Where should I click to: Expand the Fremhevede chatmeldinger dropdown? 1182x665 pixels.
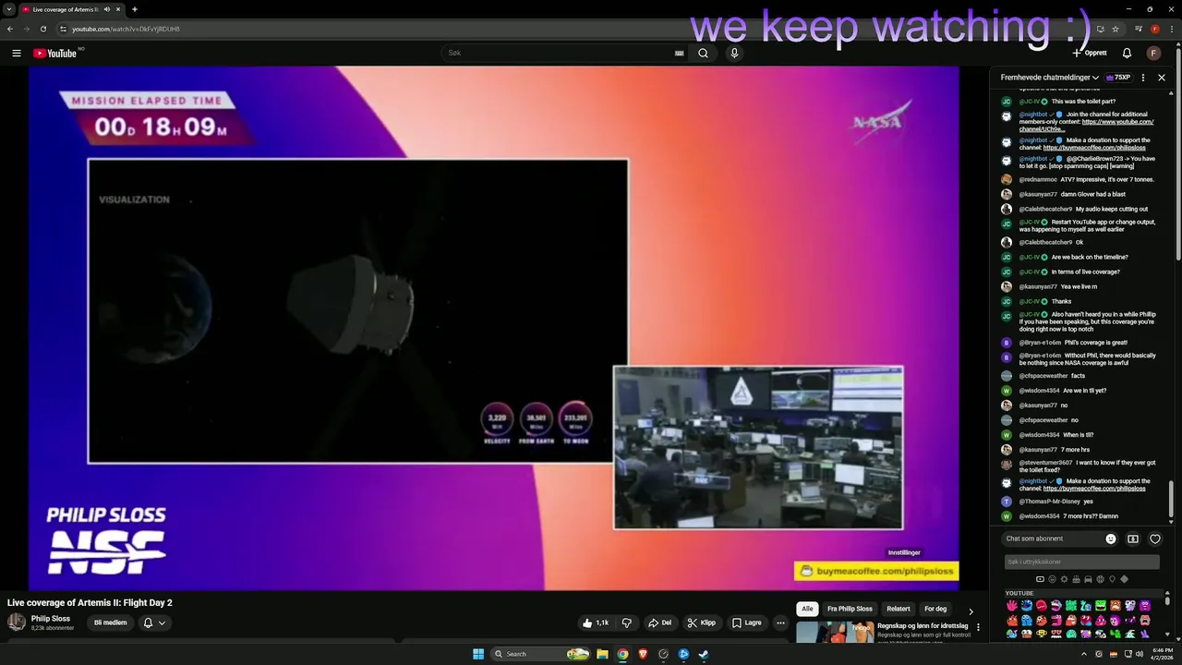point(1050,78)
